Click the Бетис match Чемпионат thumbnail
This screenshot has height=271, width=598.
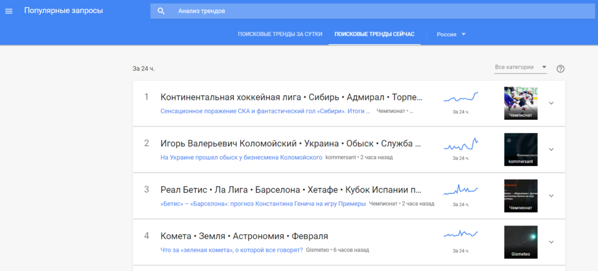coord(520,196)
